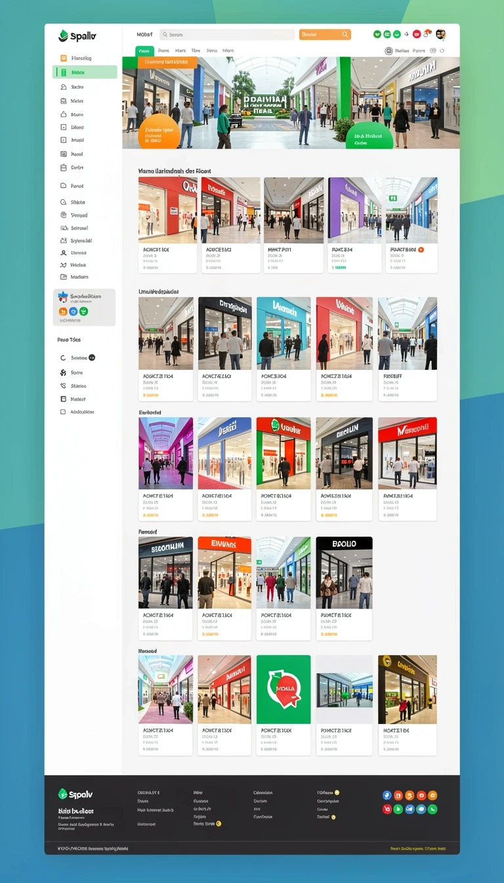Click the grey circular icon beside the tabs row
Image resolution: width=504 pixels, height=883 pixels.
click(388, 51)
